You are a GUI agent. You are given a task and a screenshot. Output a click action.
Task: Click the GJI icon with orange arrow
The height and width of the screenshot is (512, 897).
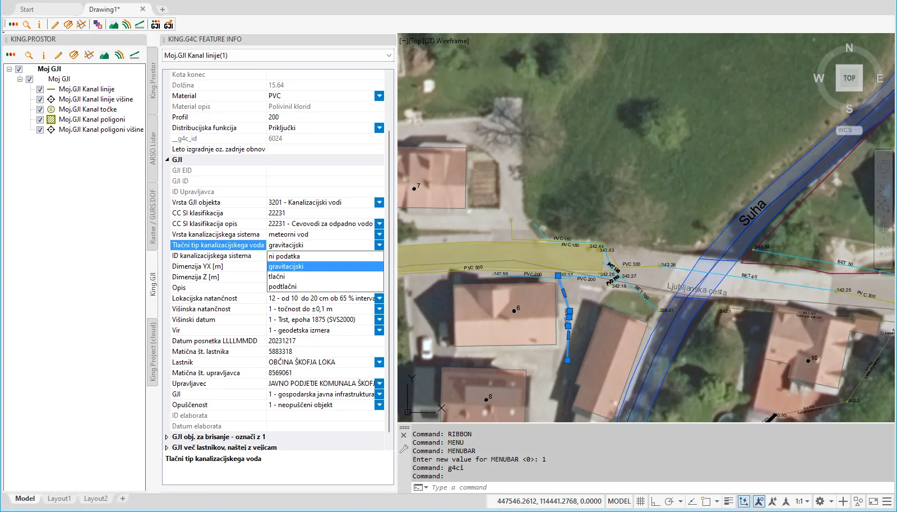pyautogui.click(x=168, y=24)
